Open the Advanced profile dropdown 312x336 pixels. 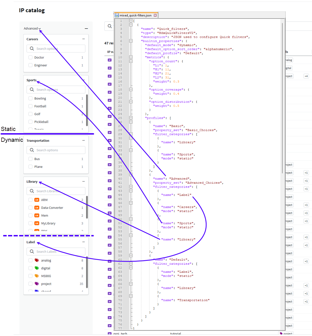[32, 29]
